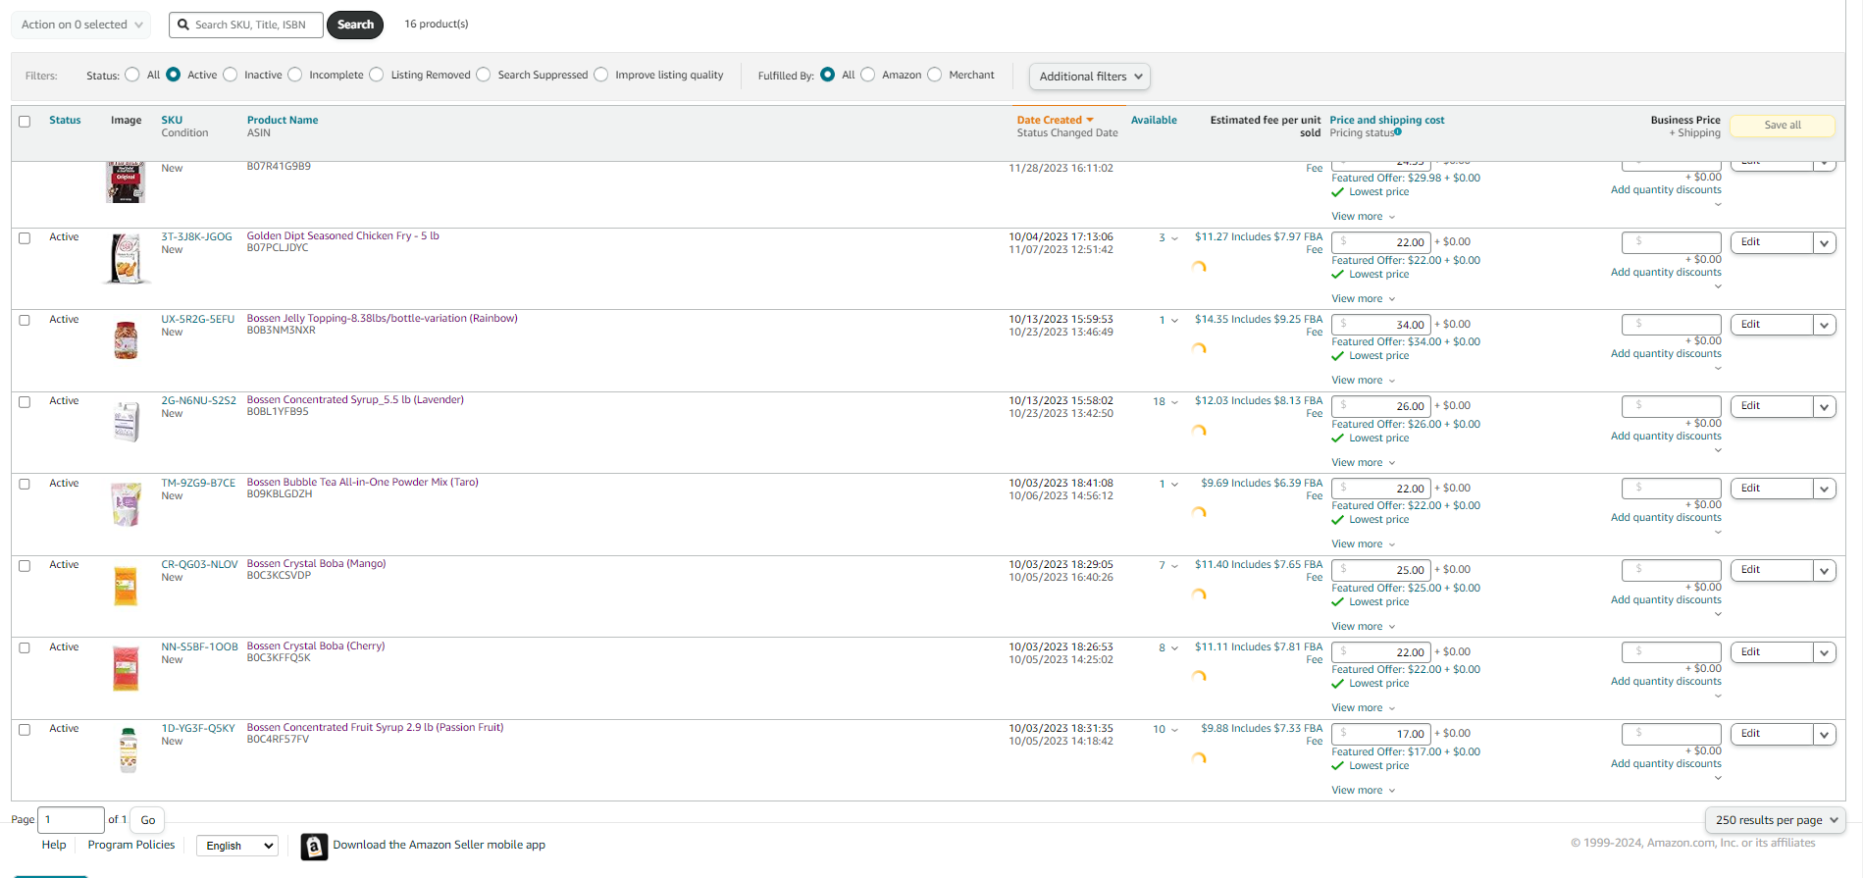Click the Search button
The width and height of the screenshot is (1863, 878).
(355, 25)
